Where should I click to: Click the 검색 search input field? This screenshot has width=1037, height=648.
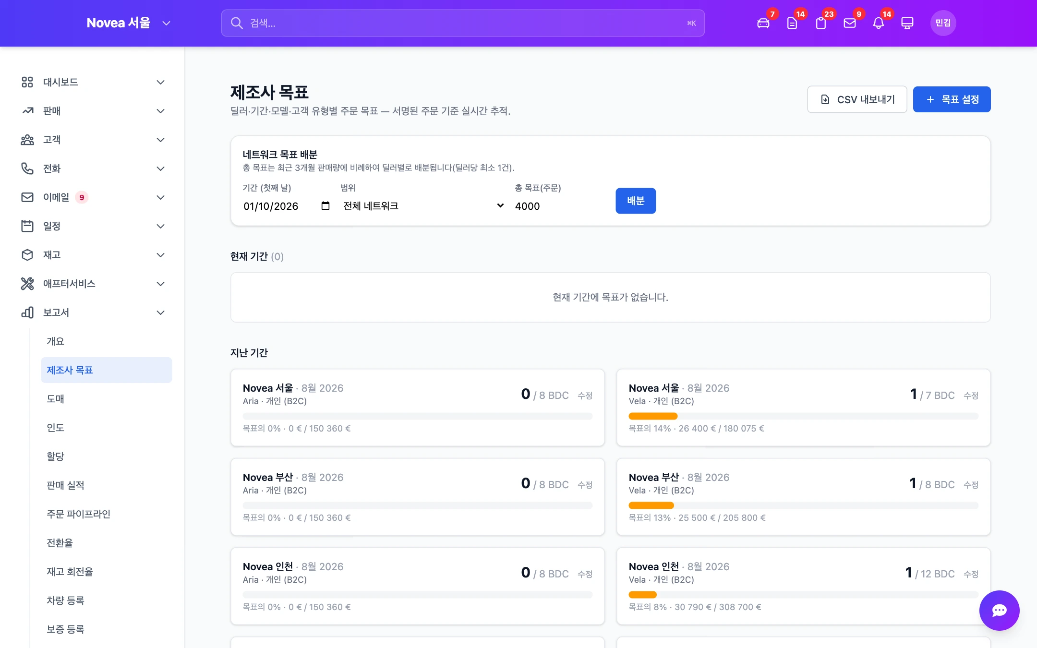point(463,23)
